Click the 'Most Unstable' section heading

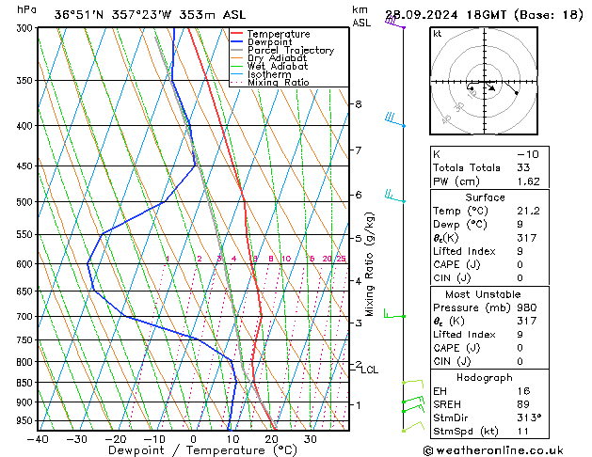(x=483, y=294)
